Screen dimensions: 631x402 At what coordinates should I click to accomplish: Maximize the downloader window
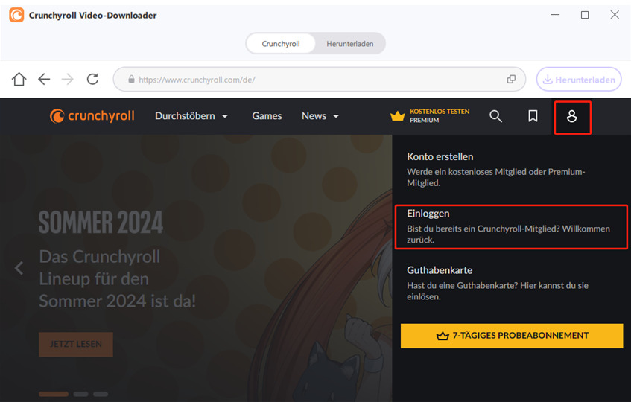tap(585, 15)
